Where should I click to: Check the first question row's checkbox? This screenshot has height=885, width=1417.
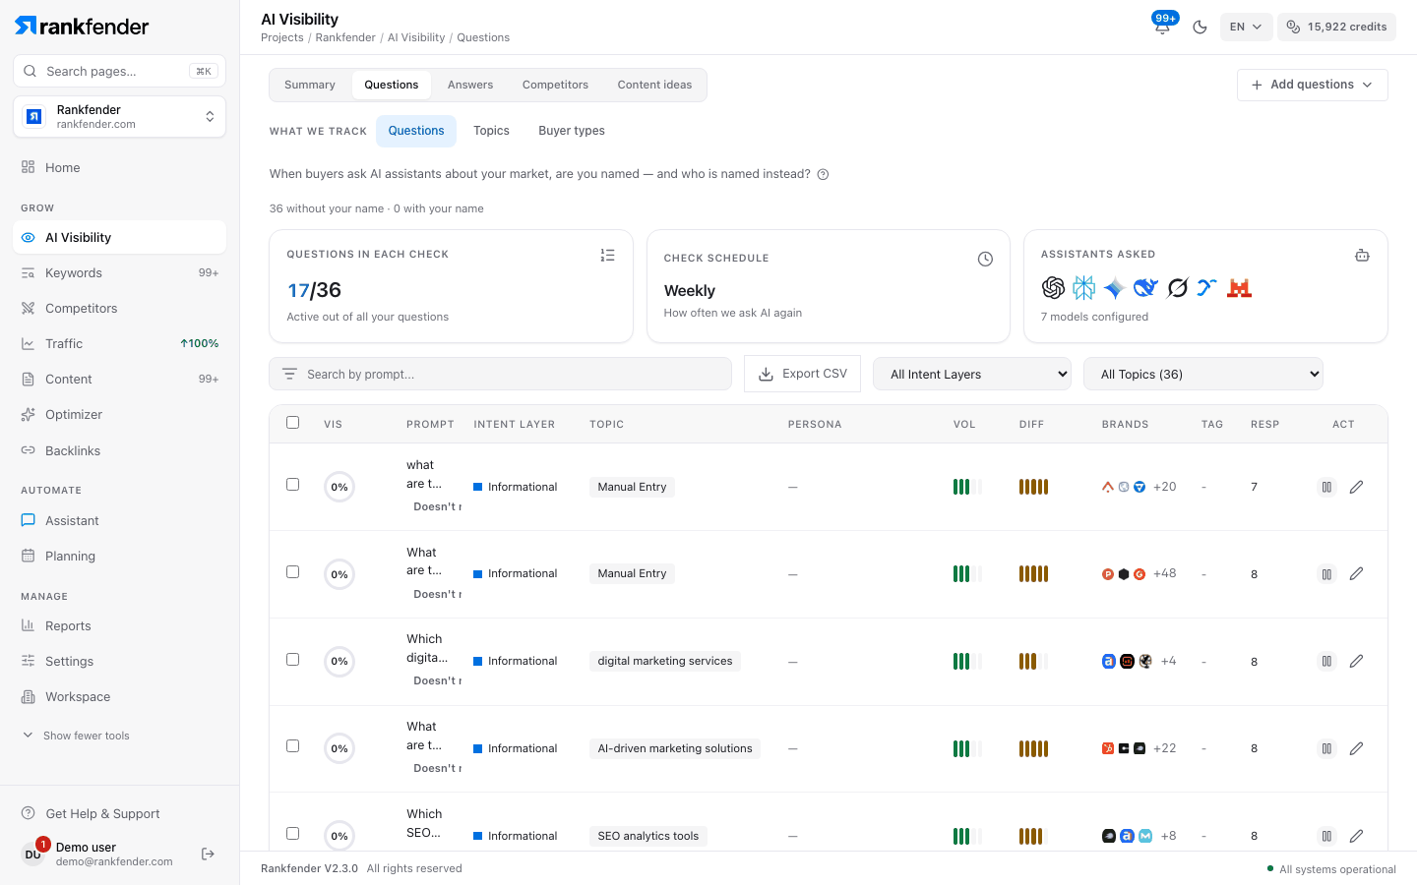[x=292, y=485]
